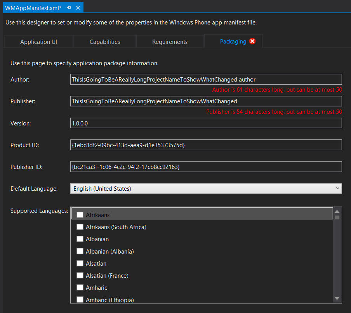The width and height of the screenshot is (351, 313).
Task: Click the 'Publisher ID:' label
Action: (26, 167)
